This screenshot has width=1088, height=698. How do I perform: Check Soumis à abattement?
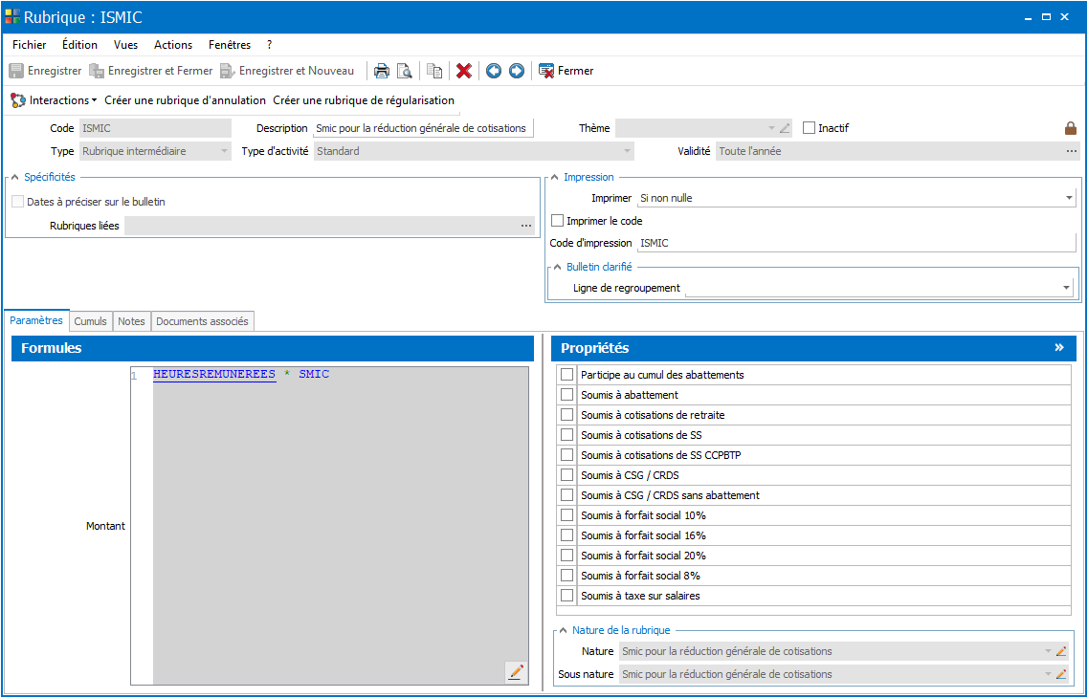tap(566, 395)
